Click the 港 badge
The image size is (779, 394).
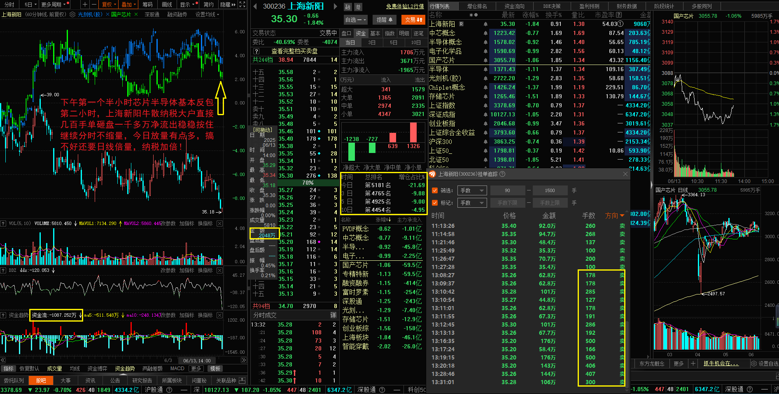[x=358, y=7]
